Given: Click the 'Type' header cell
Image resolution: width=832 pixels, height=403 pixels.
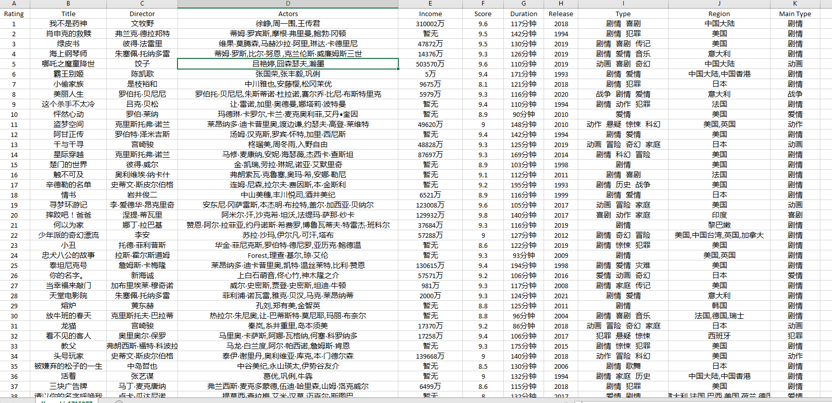Looking at the screenshot, I should [x=623, y=14].
